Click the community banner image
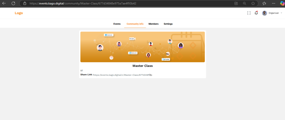Screen dimensions: 285x120 142,47
